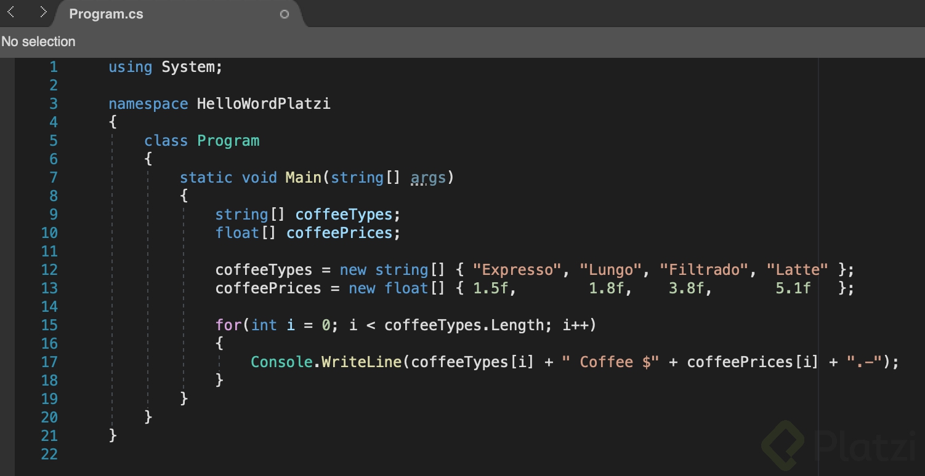925x476 pixels.
Task: Click the "Latte" string literal
Action: point(798,269)
